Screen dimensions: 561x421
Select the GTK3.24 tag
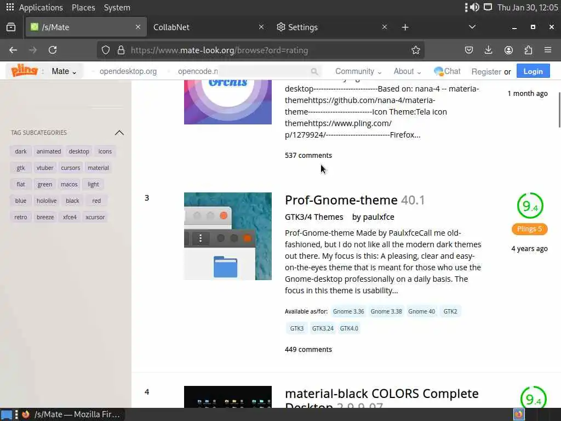point(323,328)
